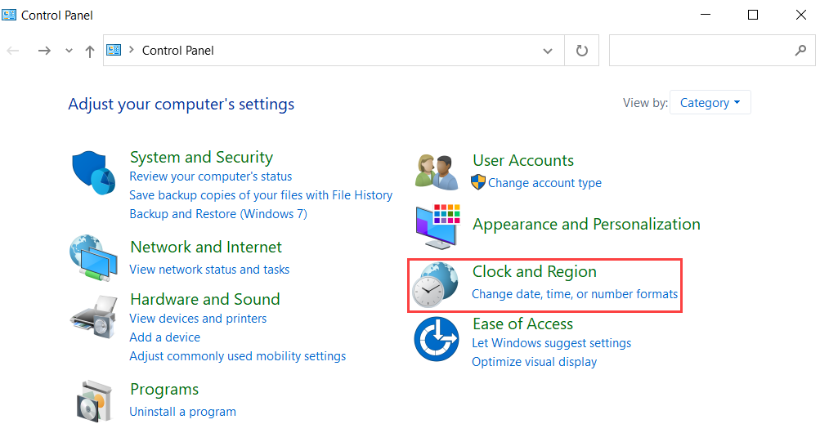Open the Hardware and Sound printer icon
The width and height of the screenshot is (820, 433).
94,318
